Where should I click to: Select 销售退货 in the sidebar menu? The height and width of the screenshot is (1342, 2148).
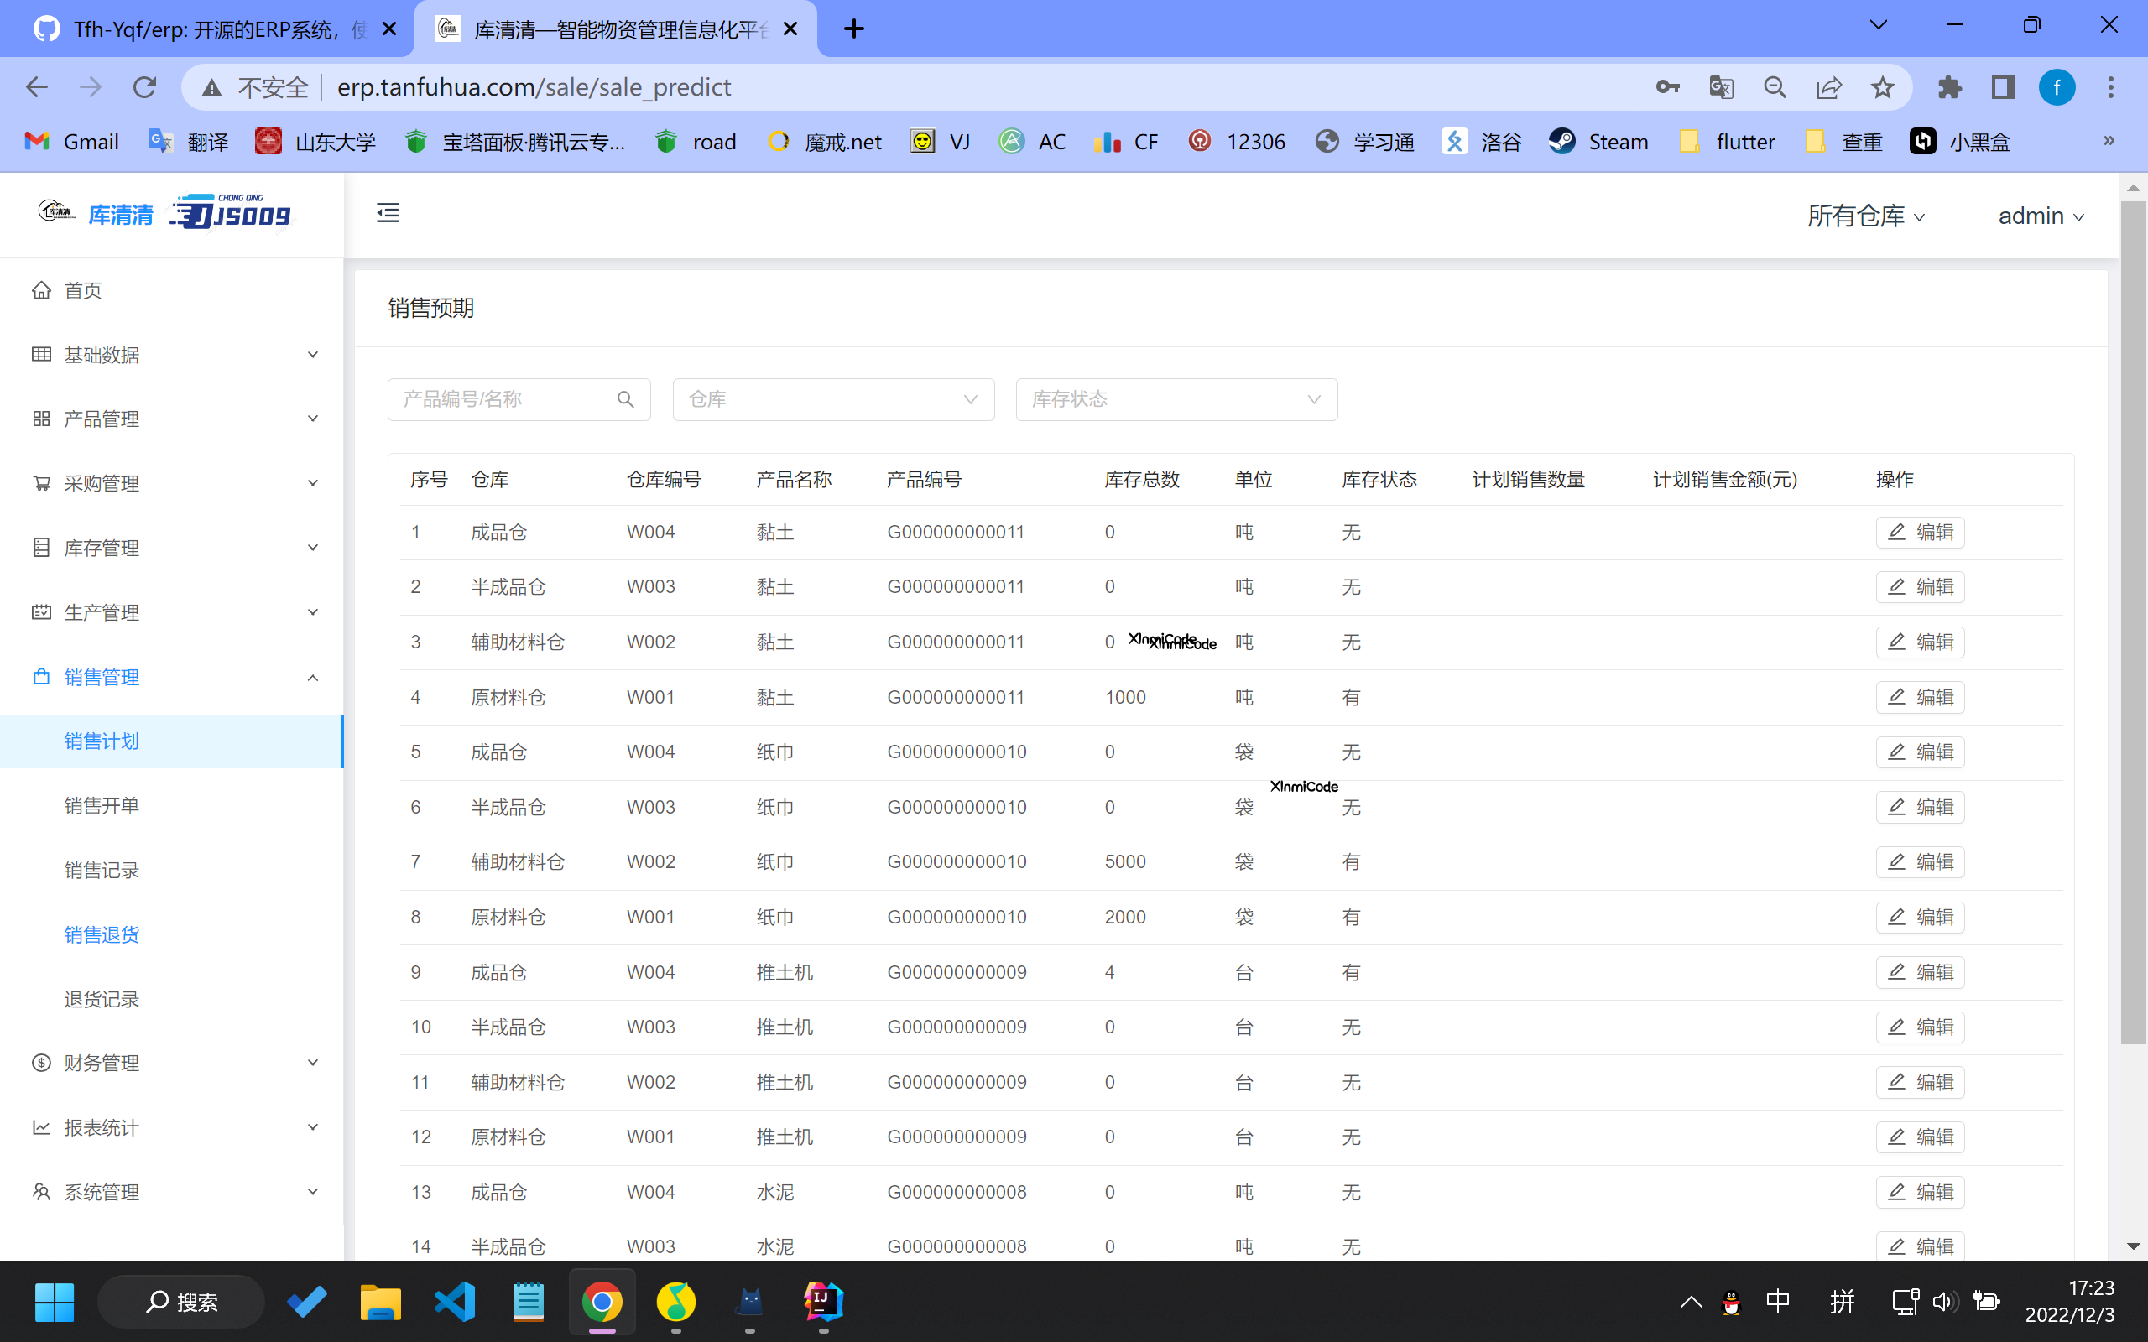(x=102, y=934)
